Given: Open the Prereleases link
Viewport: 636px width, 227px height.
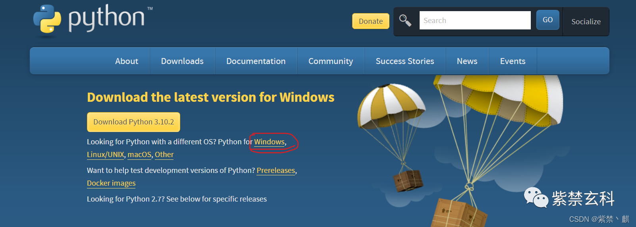Looking at the screenshot, I should coord(276,171).
